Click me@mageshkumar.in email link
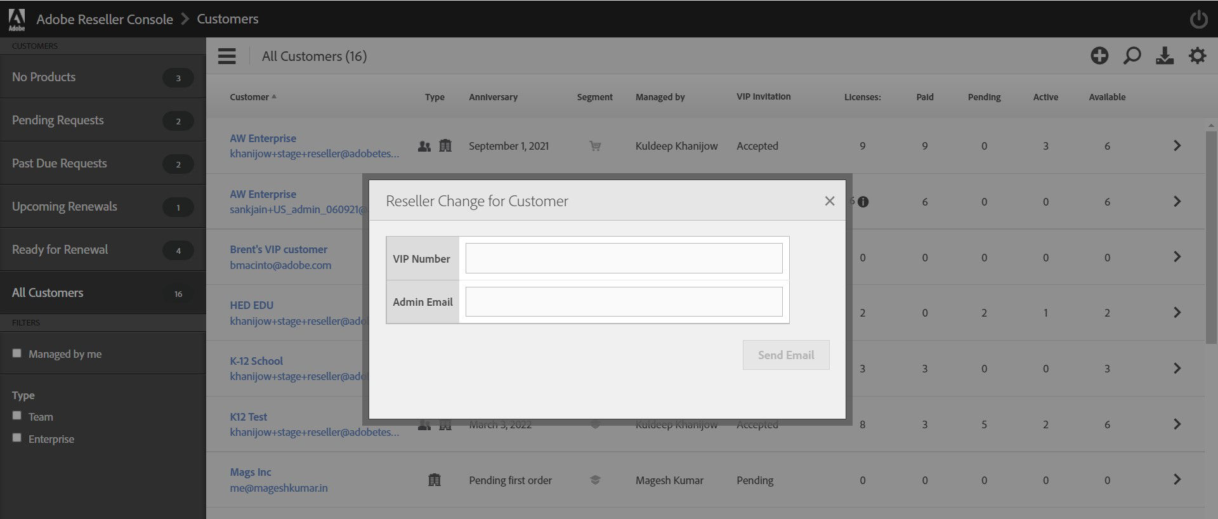The image size is (1218, 519). tap(278, 488)
